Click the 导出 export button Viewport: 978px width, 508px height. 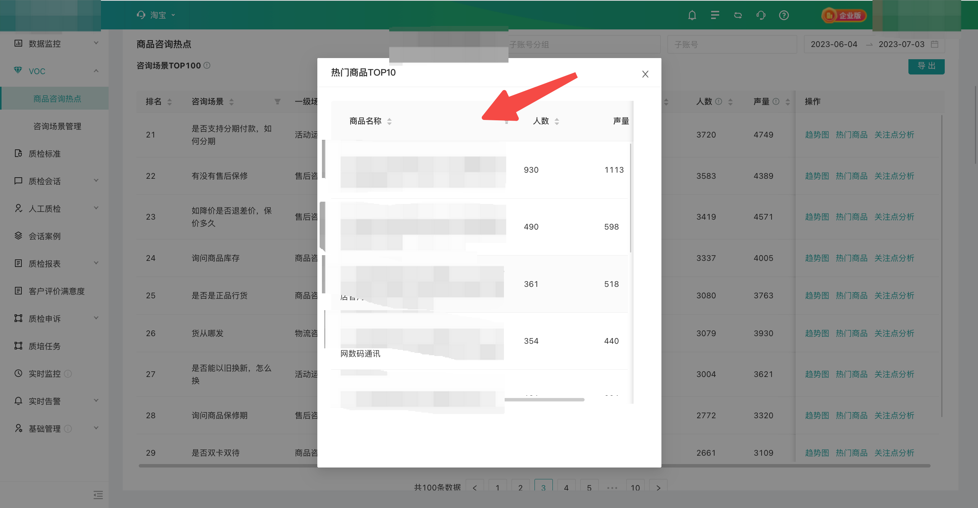click(x=926, y=66)
